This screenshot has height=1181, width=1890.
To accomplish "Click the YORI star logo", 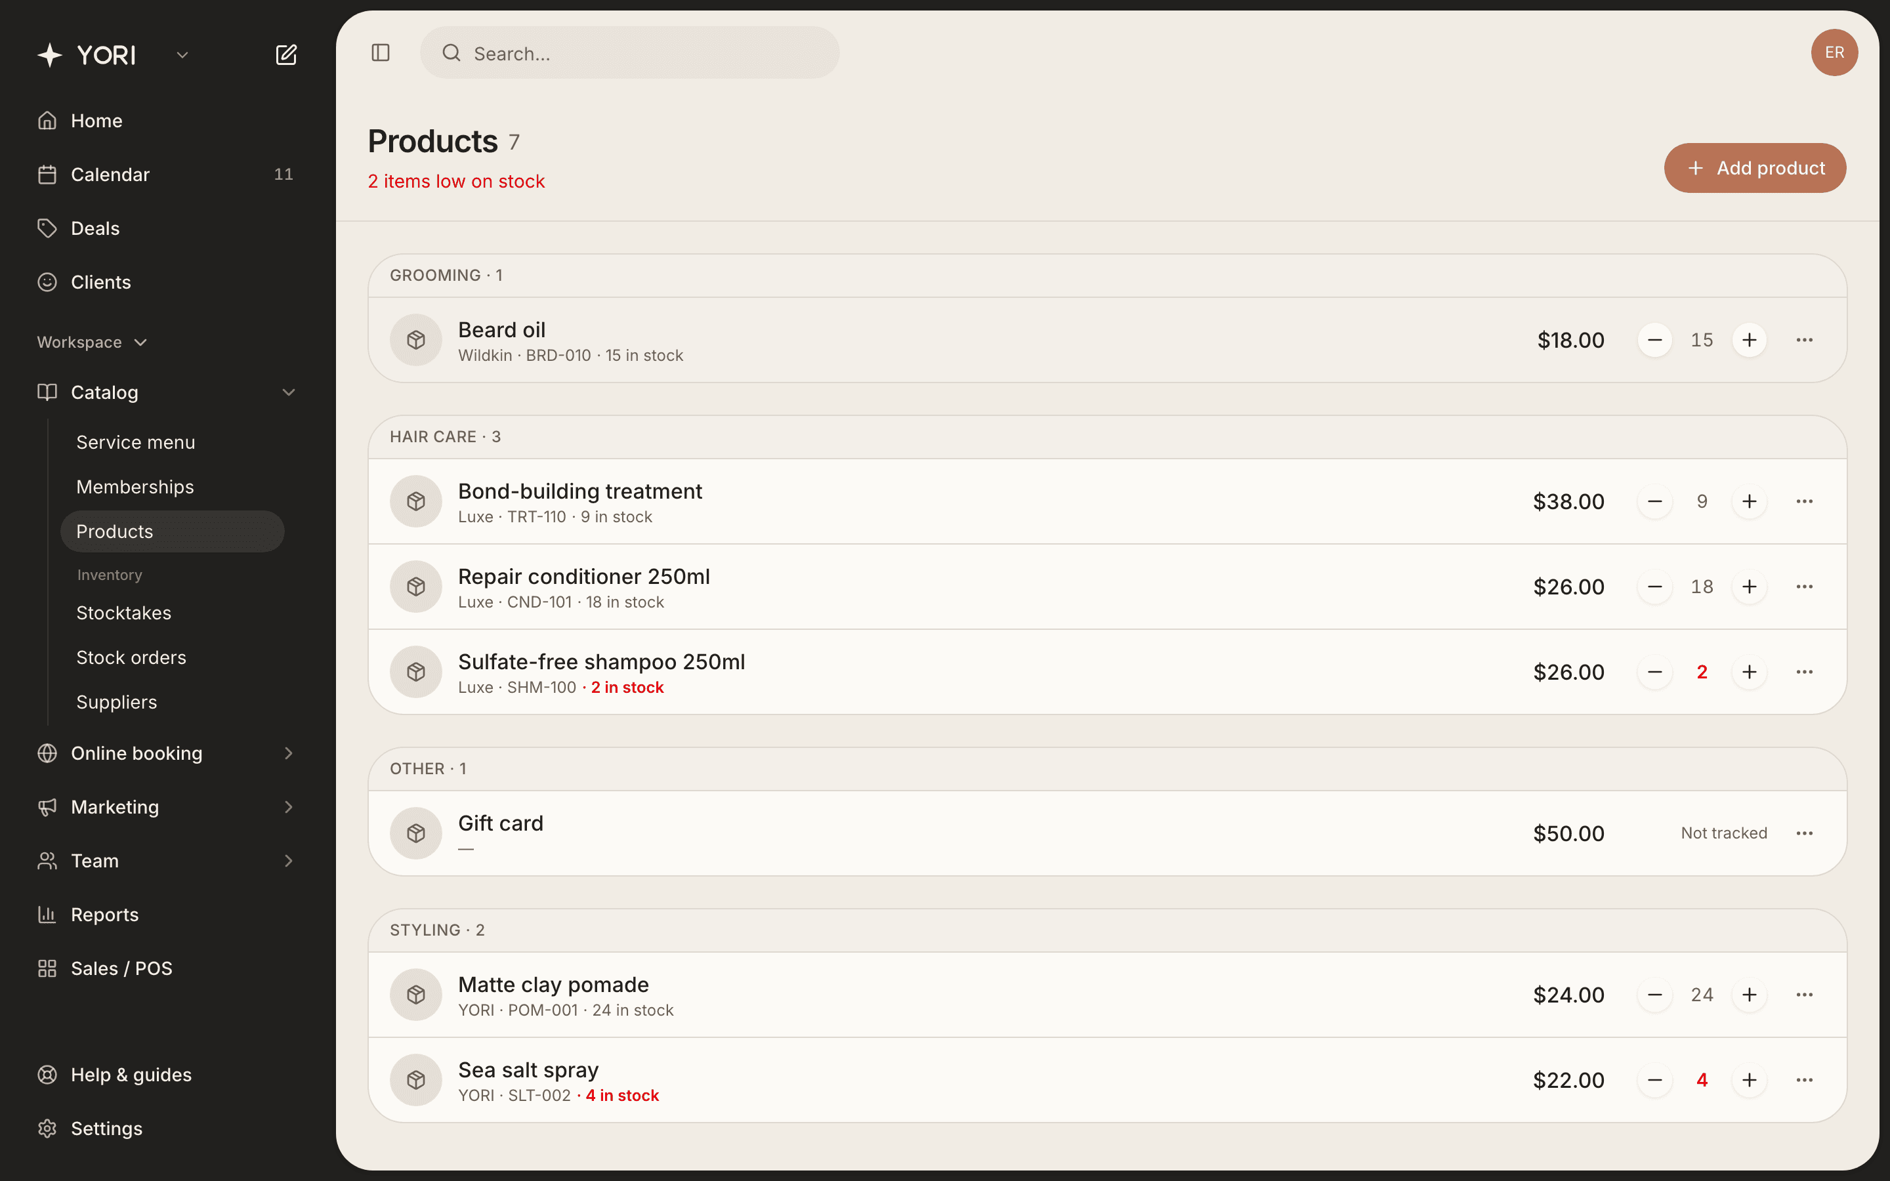I will 50,54.
